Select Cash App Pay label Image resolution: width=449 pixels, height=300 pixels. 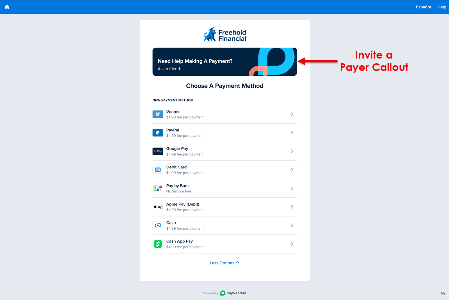coord(179,241)
